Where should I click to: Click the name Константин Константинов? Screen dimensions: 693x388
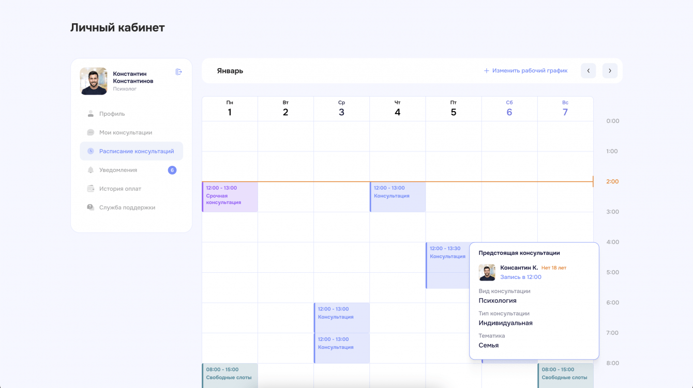pos(133,77)
